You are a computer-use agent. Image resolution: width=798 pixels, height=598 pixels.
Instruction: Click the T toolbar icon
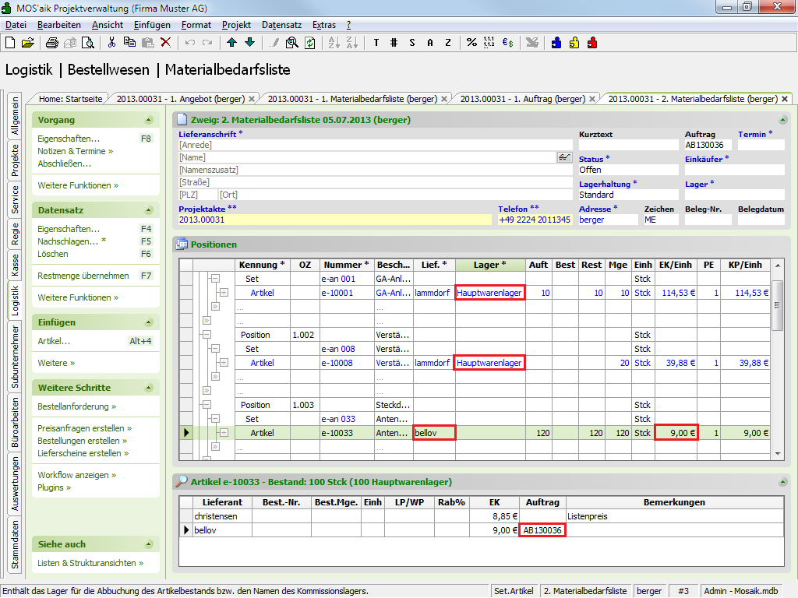[x=376, y=43]
